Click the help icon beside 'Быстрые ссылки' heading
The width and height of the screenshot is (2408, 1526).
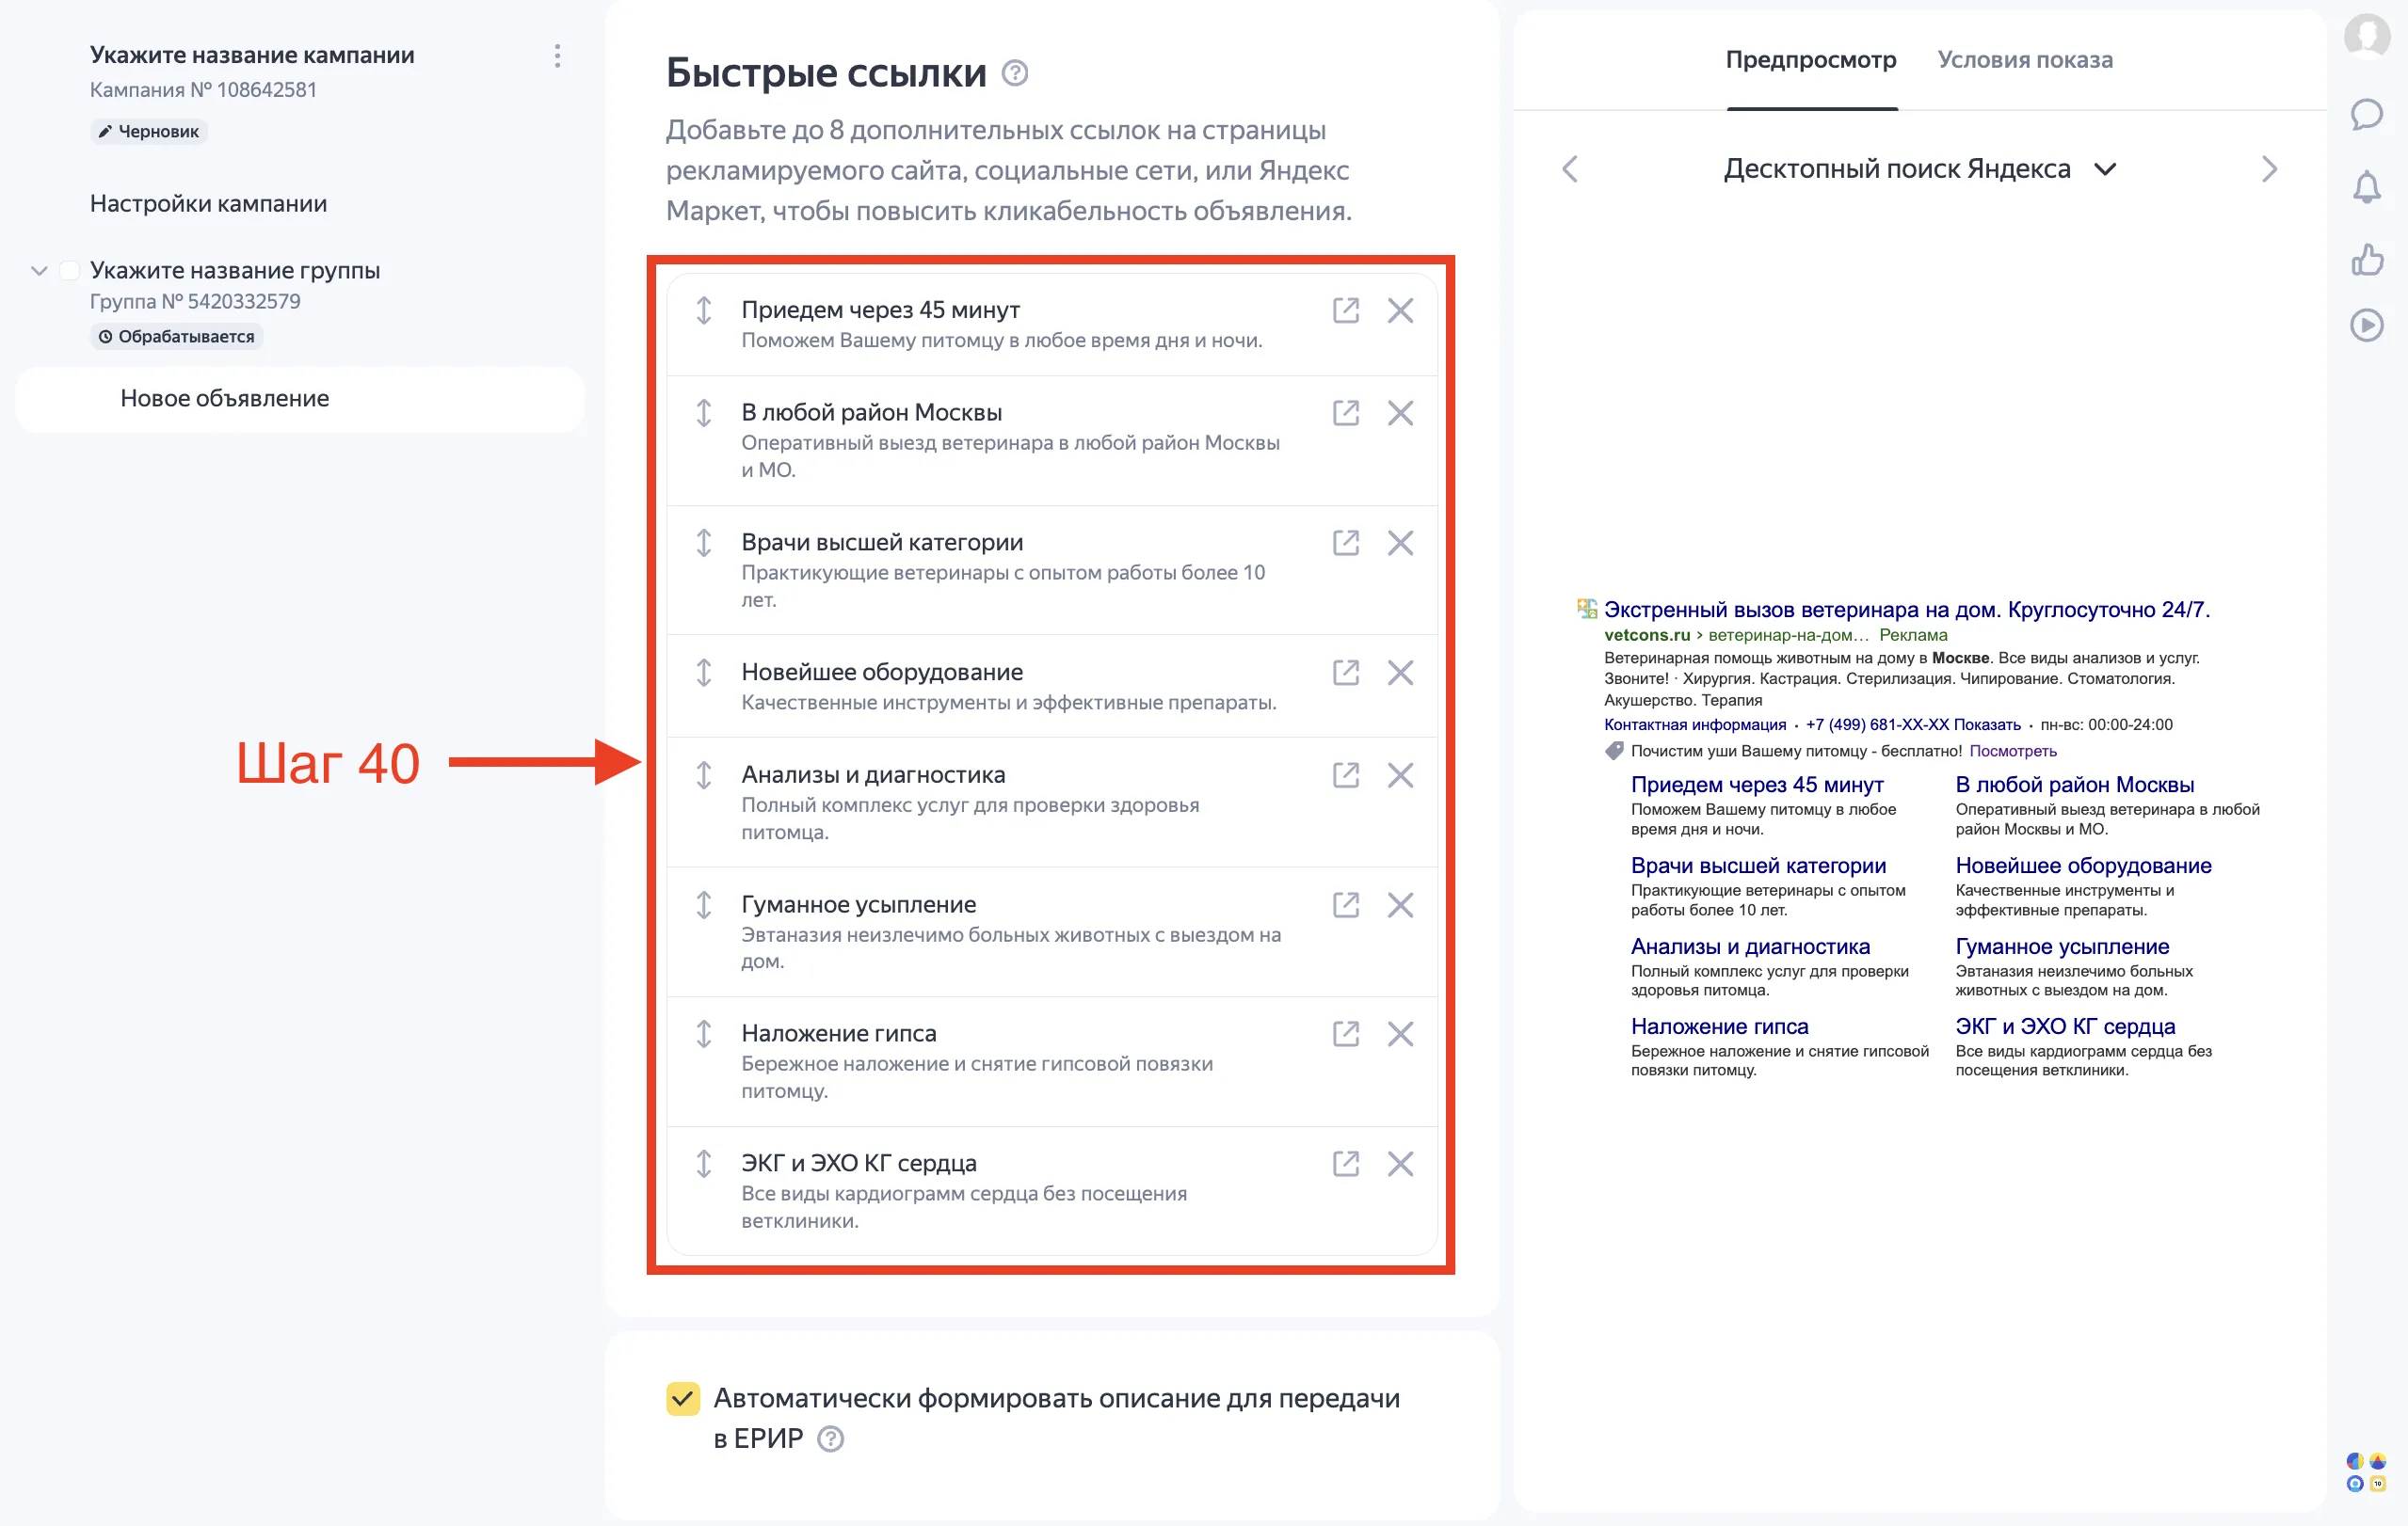pyautogui.click(x=1016, y=73)
